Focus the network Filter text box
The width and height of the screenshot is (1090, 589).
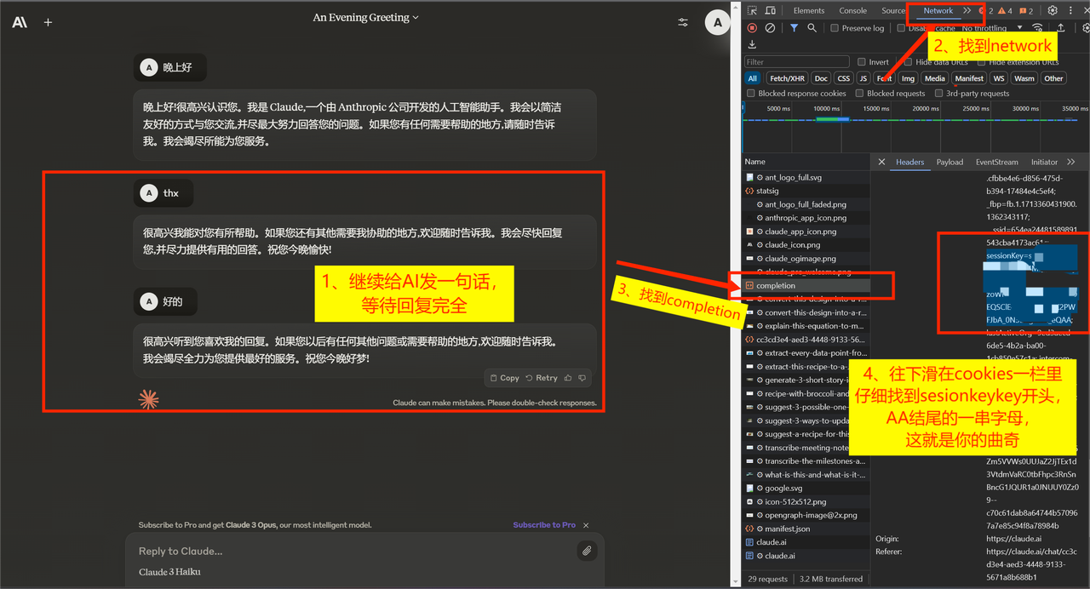click(796, 62)
